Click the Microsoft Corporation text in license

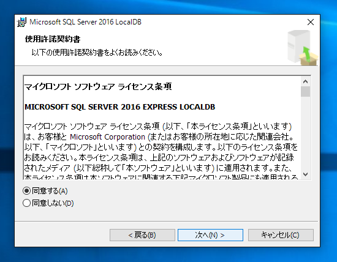coord(107,137)
